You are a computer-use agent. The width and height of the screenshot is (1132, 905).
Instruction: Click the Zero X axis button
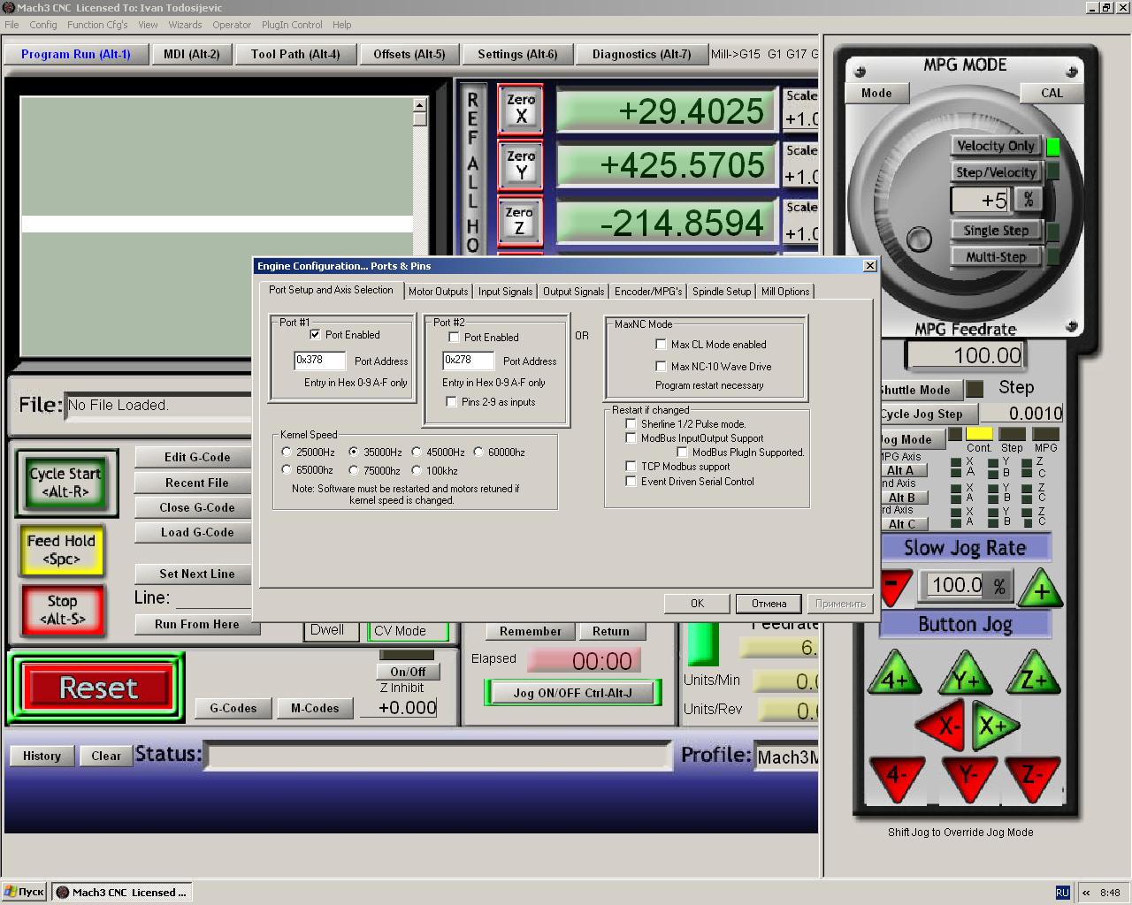520,109
